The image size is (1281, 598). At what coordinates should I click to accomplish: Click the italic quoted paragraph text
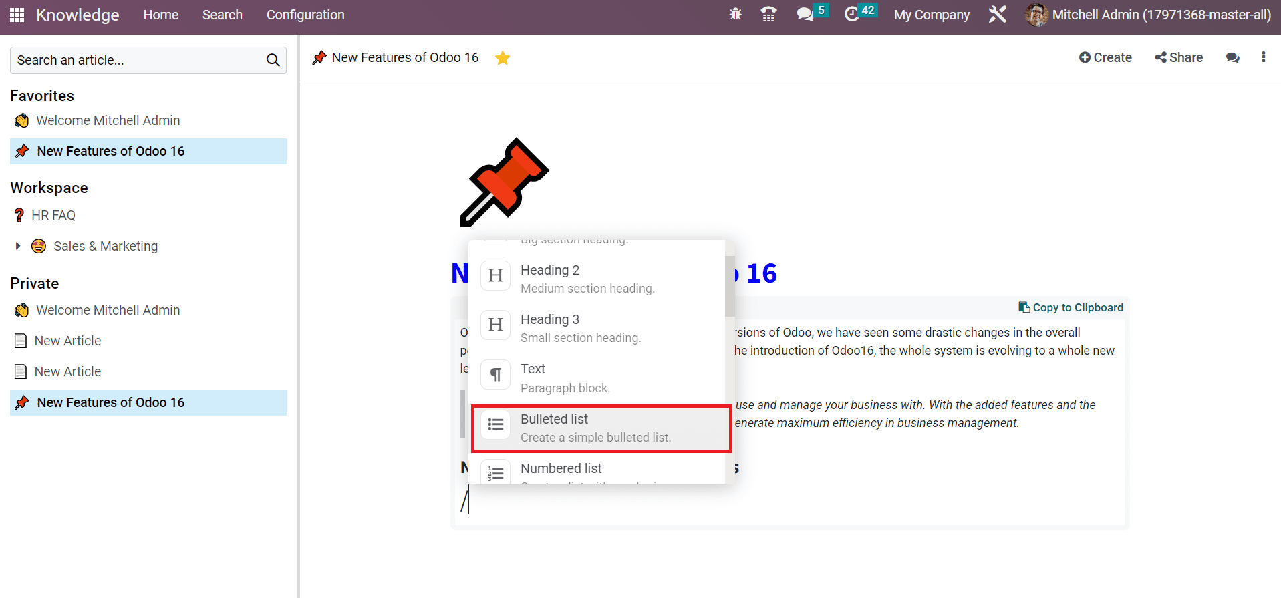tap(915, 414)
